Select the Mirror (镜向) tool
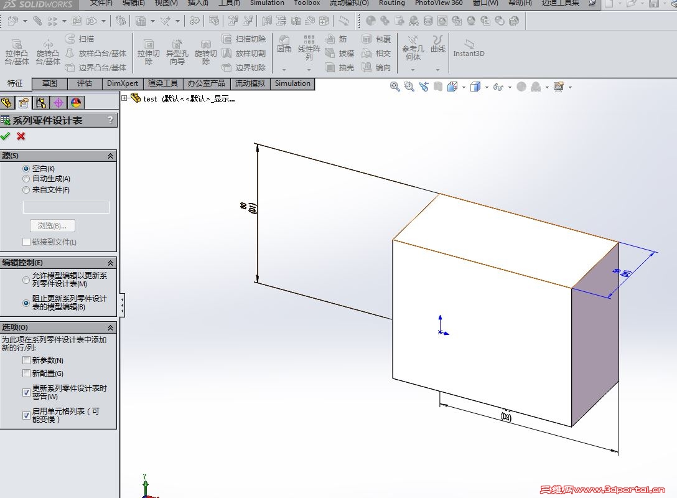This screenshot has width=677, height=498. pos(376,67)
